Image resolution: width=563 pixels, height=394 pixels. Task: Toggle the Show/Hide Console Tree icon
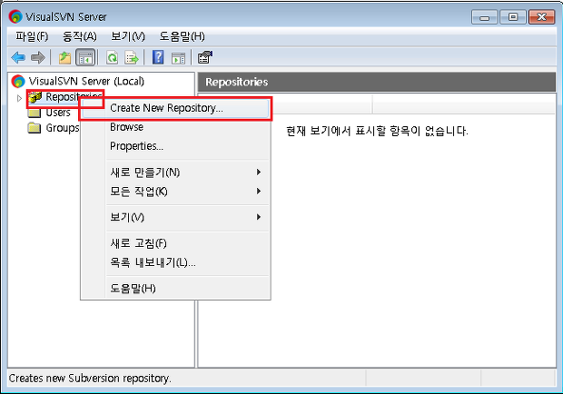85,57
